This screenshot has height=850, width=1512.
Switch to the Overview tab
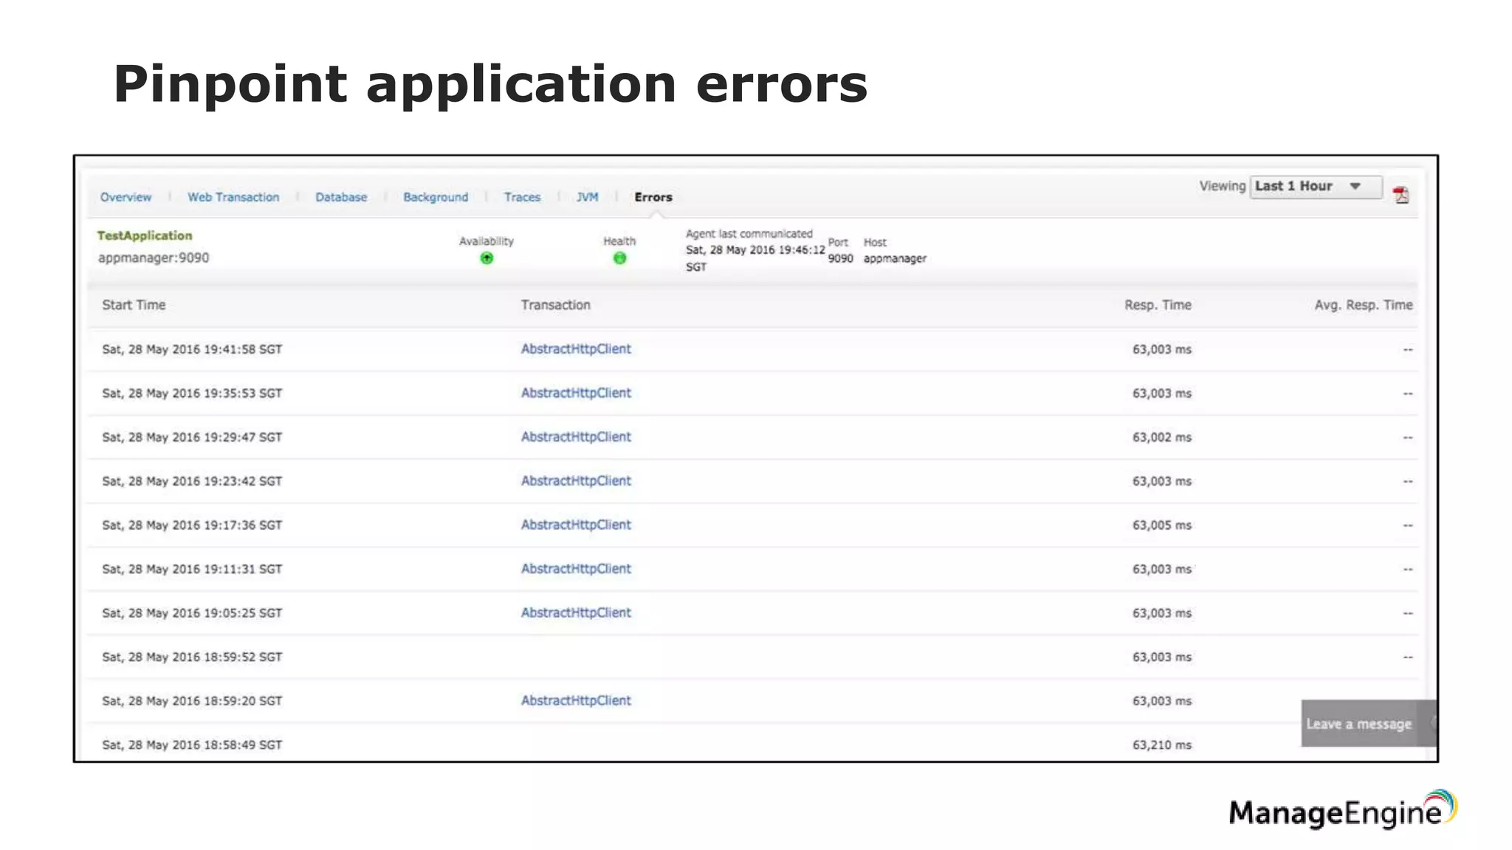tap(126, 197)
